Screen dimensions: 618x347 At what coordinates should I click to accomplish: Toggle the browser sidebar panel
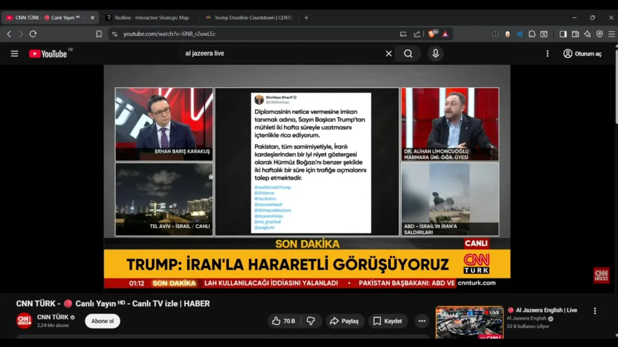[563, 34]
